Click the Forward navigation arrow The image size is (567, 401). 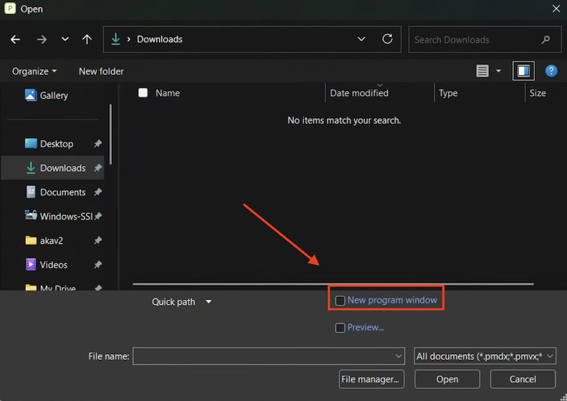(x=41, y=40)
